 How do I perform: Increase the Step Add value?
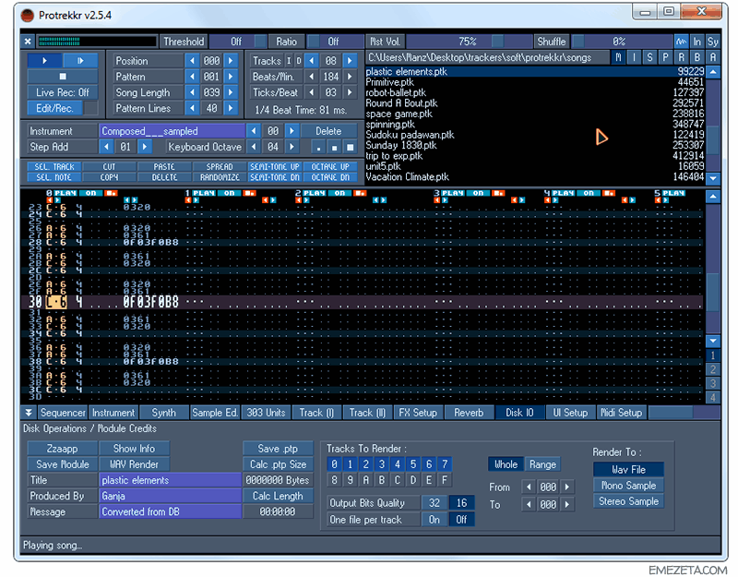pos(145,147)
